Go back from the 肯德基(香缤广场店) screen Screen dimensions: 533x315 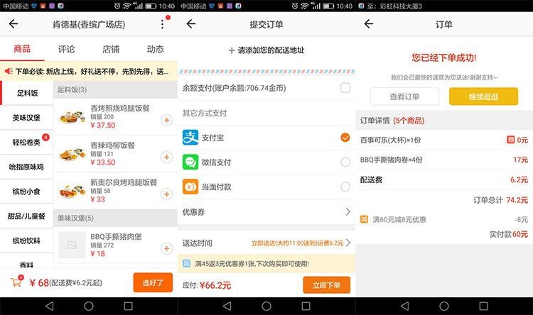tap(14, 23)
